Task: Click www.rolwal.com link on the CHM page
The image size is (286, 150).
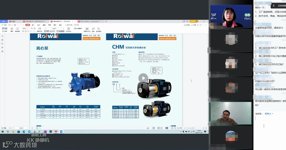Action: (x=167, y=39)
